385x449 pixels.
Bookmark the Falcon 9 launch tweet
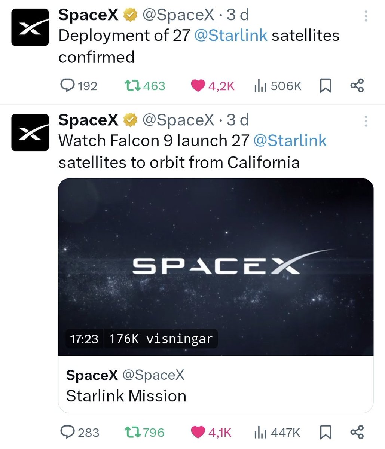tap(326, 432)
